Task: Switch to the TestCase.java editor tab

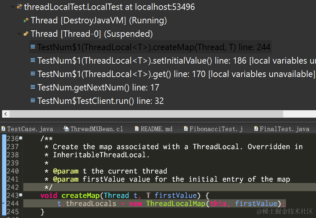Action: pos(30,129)
